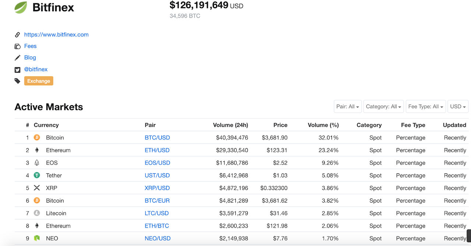Click the Ethereum icon in row 8
The height and width of the screenshot is (246, 471).
(x=37, y=226)
